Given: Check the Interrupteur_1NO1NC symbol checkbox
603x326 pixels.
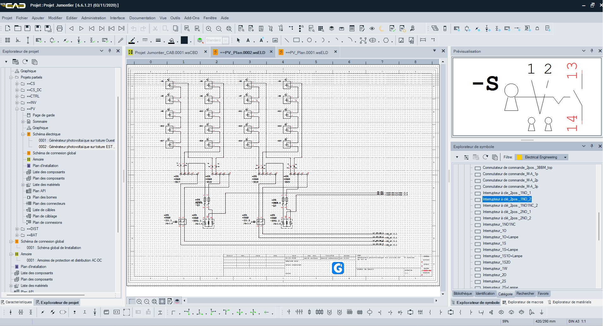Looking at the screenshot, I should (x=478, y=225).
